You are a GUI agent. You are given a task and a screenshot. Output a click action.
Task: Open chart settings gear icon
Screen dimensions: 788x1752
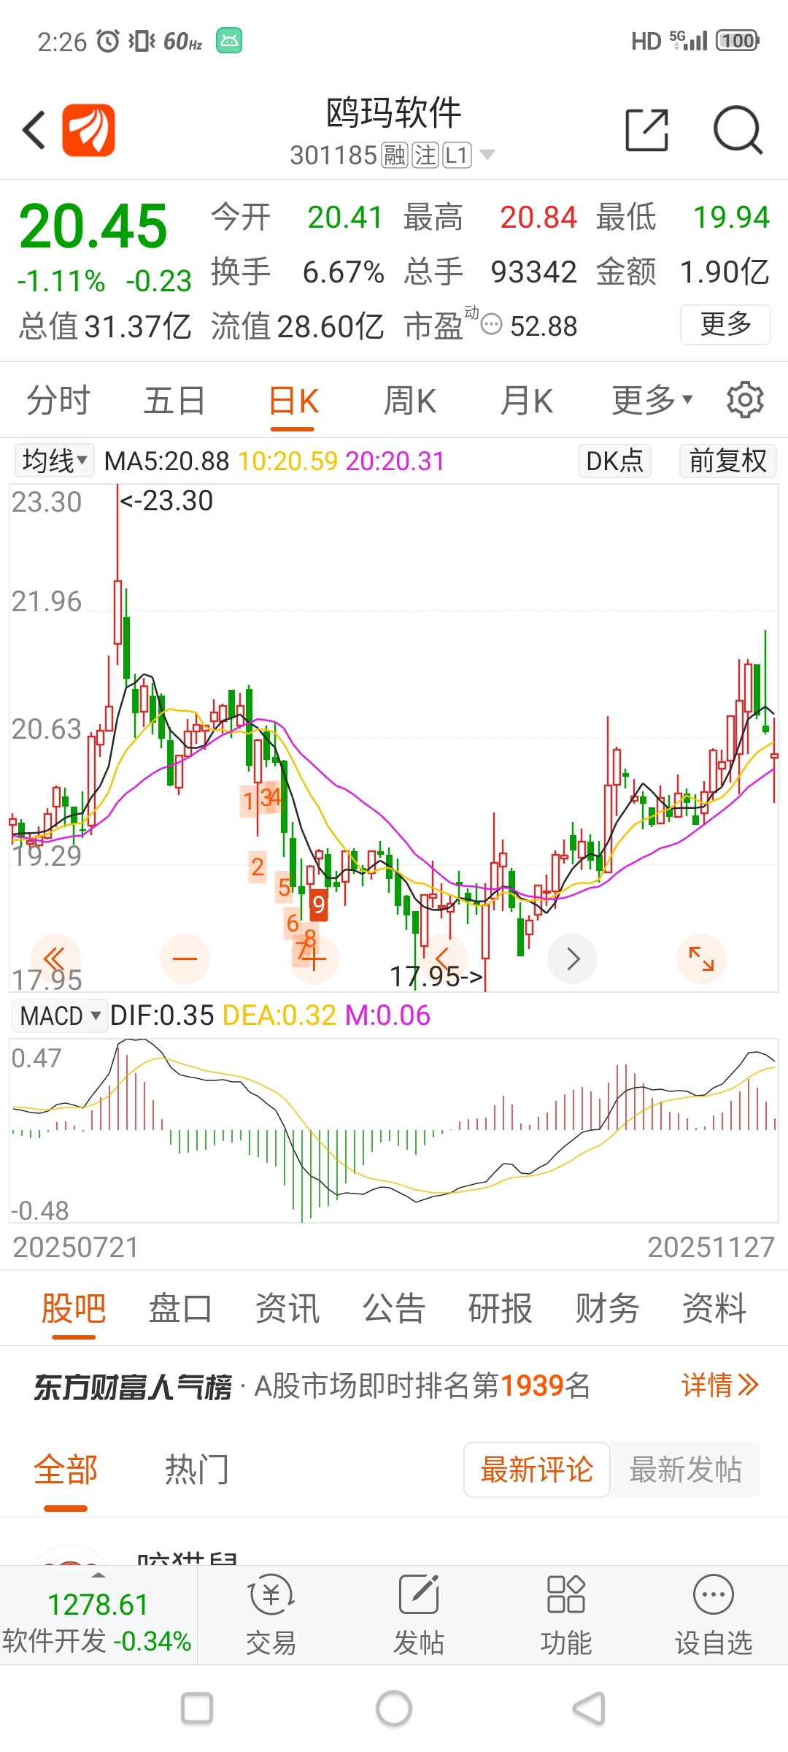coord(745,399)
